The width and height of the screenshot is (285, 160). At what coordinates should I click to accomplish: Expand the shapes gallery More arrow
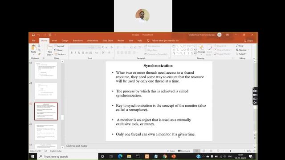click(195, 53)
